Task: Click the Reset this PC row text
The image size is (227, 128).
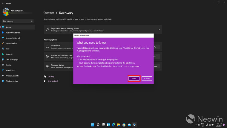Action: (56, 46)
